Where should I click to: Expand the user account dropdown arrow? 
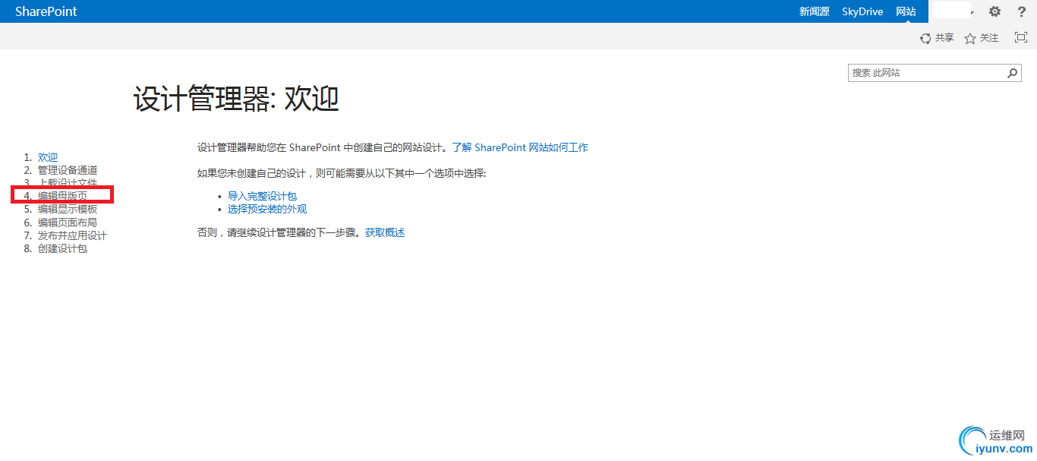(972, 13)
